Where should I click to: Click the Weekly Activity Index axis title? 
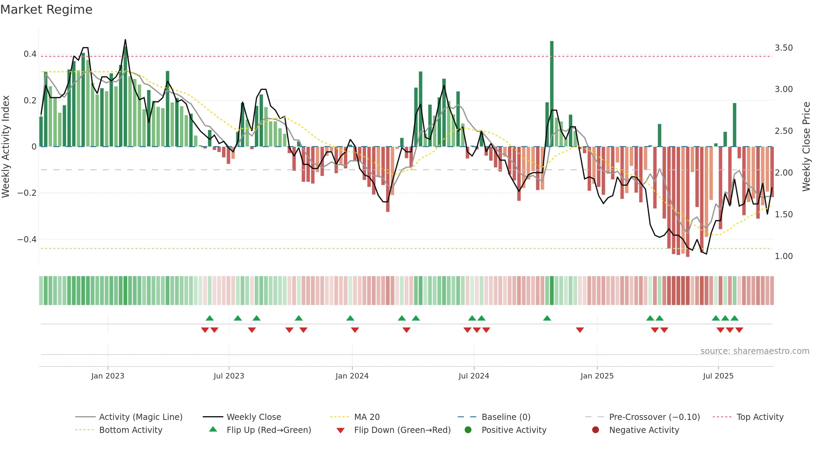pyautogui.click(x=6, y=146)
